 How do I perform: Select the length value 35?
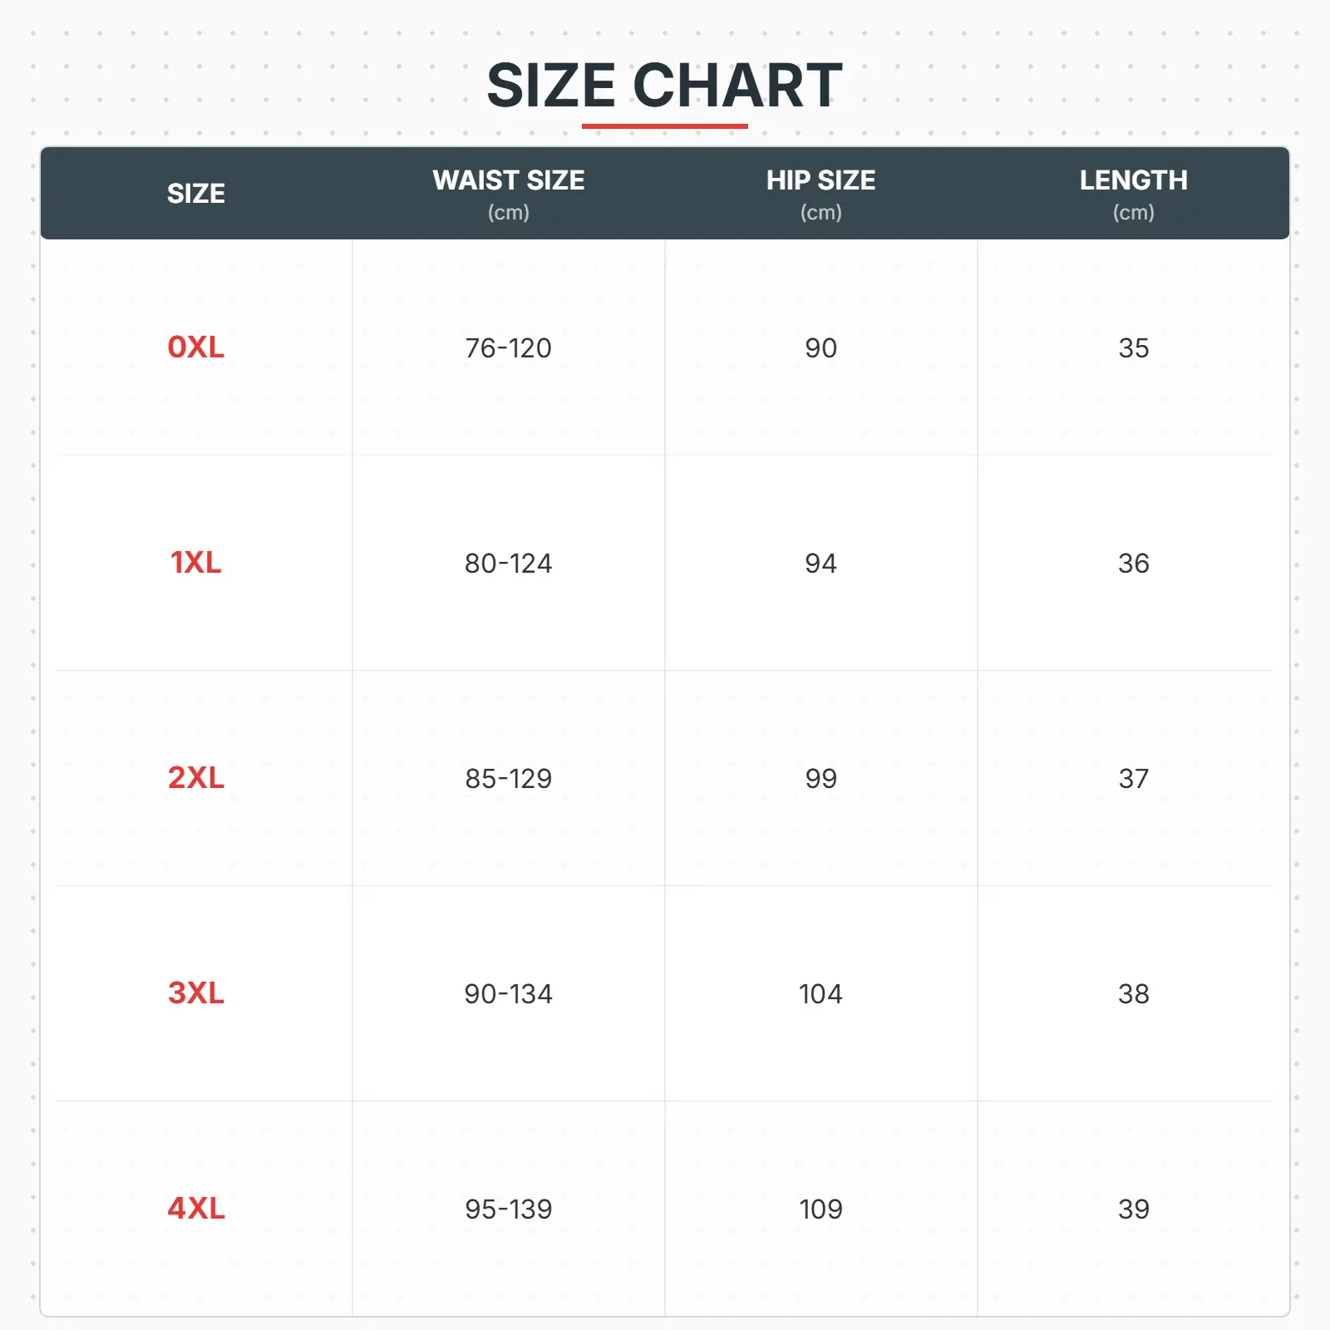click(x=1133, y=348)
